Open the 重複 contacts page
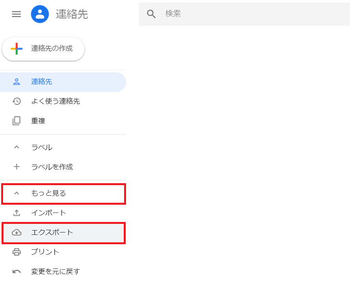Image resolution: width=350 pixels, height=283 pixels. click(x=63, y=121)
